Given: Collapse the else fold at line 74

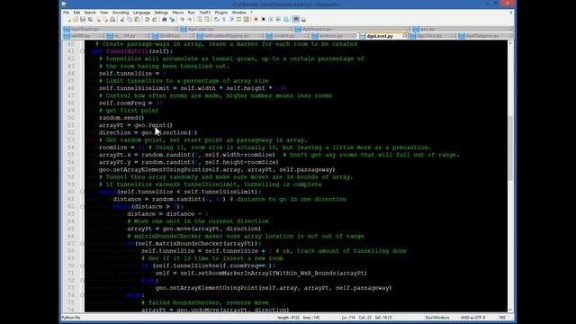Looking at the screenshot, I should pos(82,295).
